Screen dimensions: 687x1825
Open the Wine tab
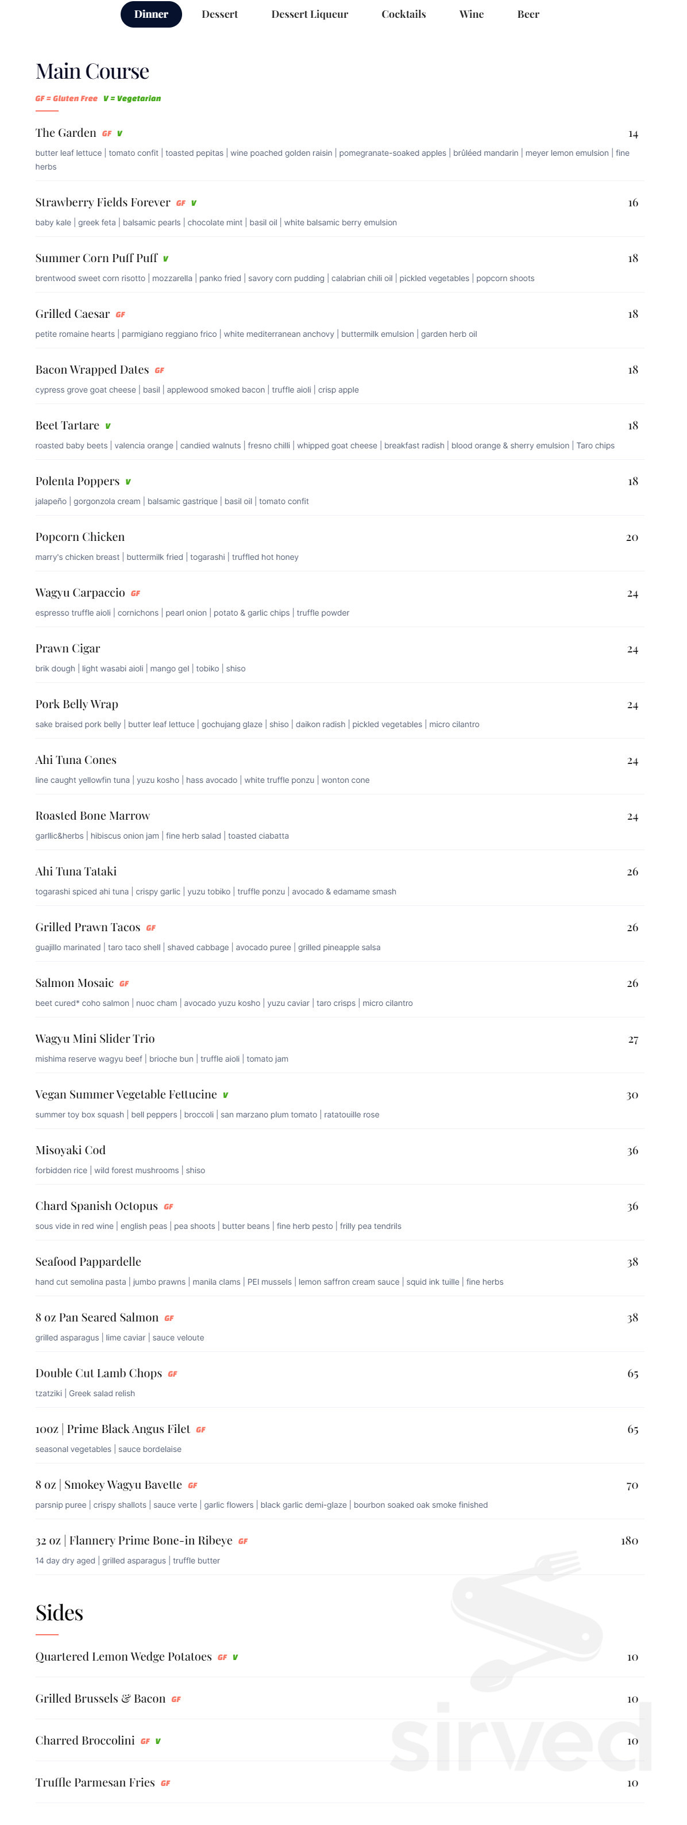[471, 14]
